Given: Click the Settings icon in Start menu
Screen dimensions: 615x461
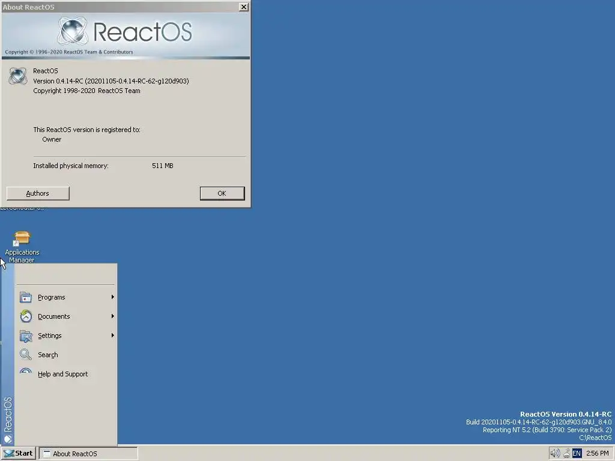Looking at the screenshot, I should click(26, 336).
